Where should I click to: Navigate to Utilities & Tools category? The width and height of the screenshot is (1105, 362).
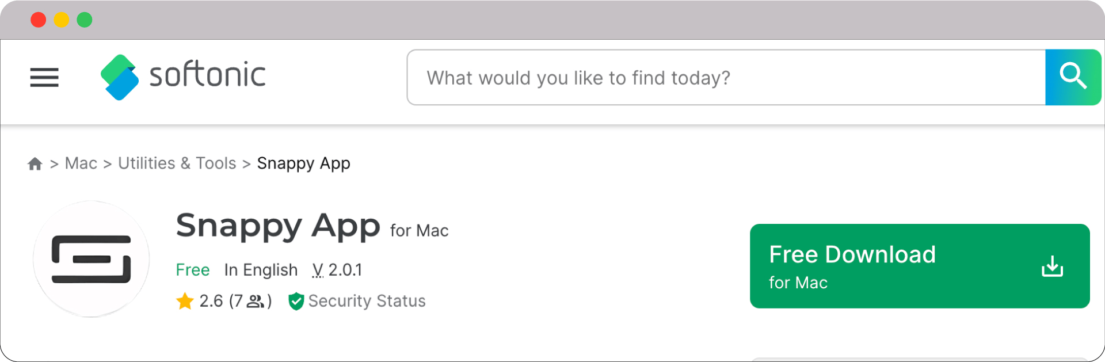pyautogui.click(x=177, y=163)
